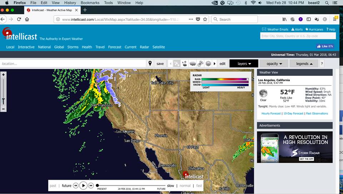Click the location pin icon
The height and width of the screenshot is (194, 343).
150,64
